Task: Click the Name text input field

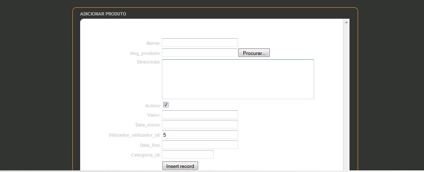Action: pos(200,43)
